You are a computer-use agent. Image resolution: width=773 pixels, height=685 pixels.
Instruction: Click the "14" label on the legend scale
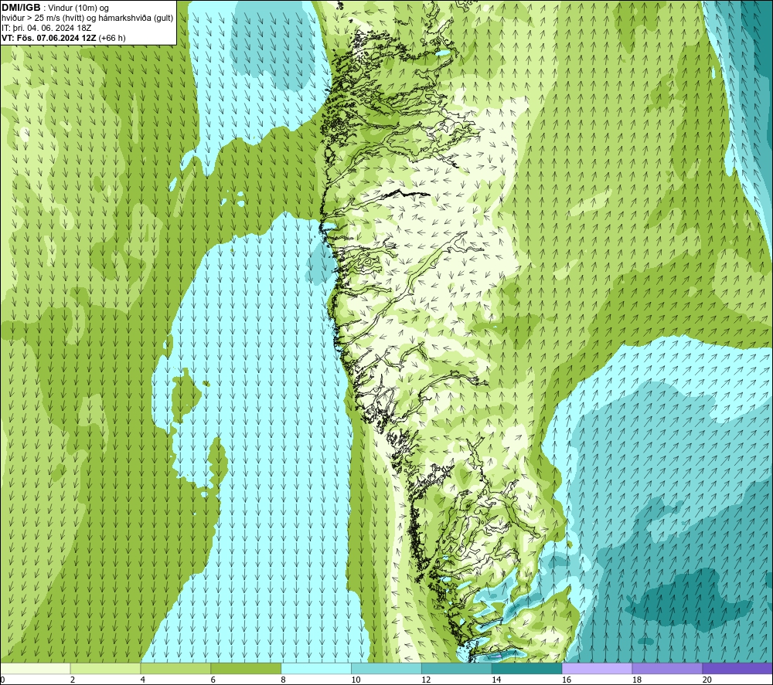click(496, 680)
